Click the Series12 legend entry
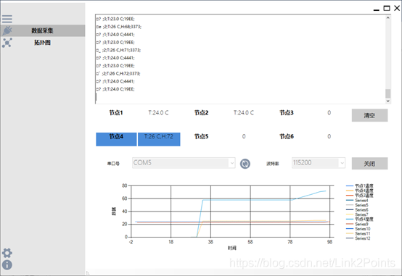The width and height of the screenshot is (402, 276). tap(358, 238)
